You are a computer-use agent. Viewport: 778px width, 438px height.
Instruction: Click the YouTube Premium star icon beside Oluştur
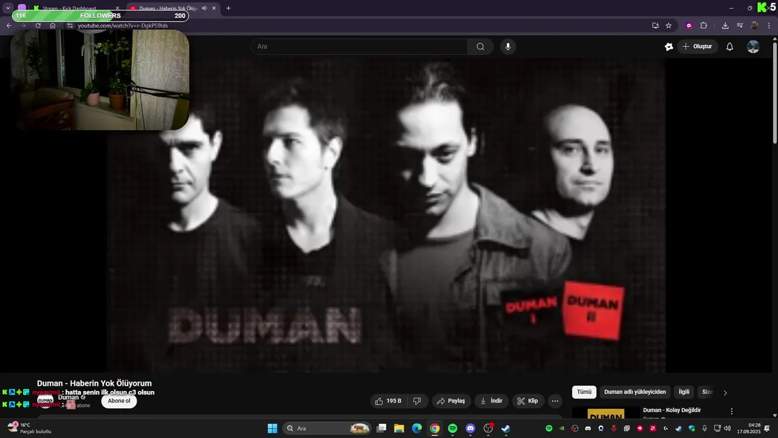669,47
